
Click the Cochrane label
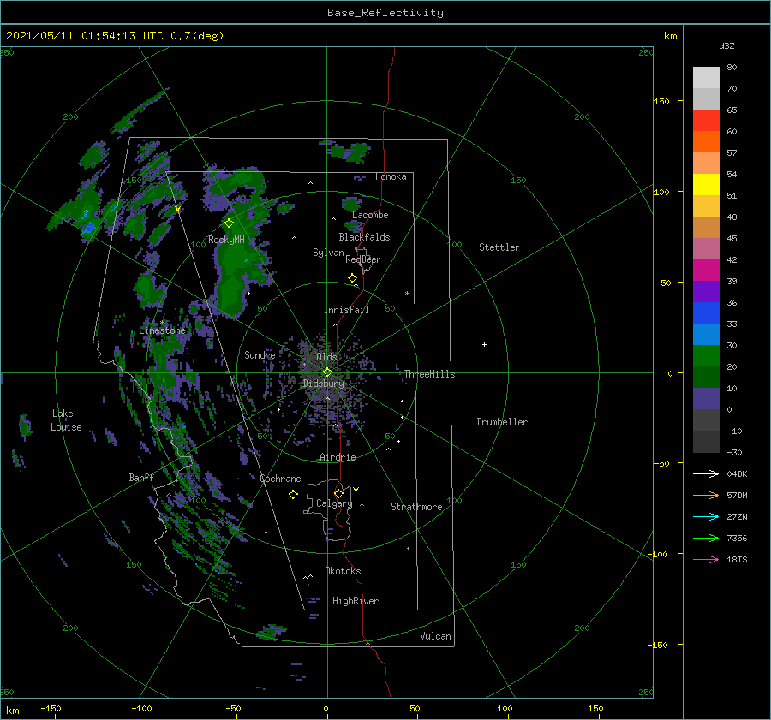(280, 479)
